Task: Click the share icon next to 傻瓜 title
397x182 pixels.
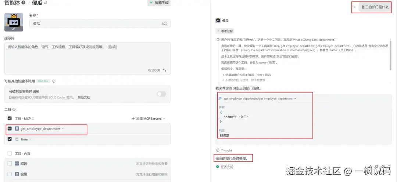Action: (45, 3)
